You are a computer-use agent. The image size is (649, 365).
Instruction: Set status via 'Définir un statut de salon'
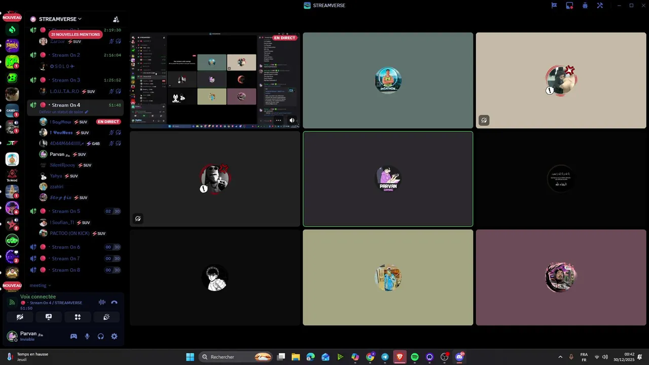(x=63, y=112)
